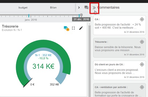Switch to the budget tab

[x=23, y=7]
